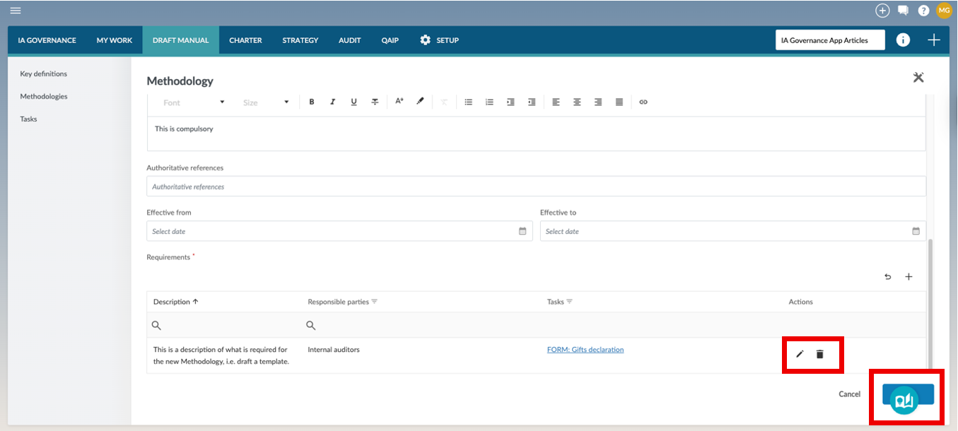Insert a numbered list
Viewport: 958px width, 431px height.
(x=489, y=102)
